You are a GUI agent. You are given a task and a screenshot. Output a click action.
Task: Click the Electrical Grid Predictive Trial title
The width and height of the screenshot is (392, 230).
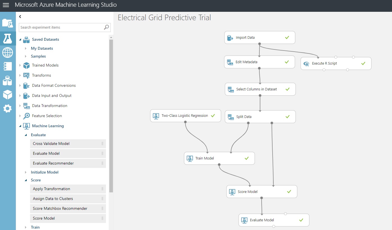point(164,18)
